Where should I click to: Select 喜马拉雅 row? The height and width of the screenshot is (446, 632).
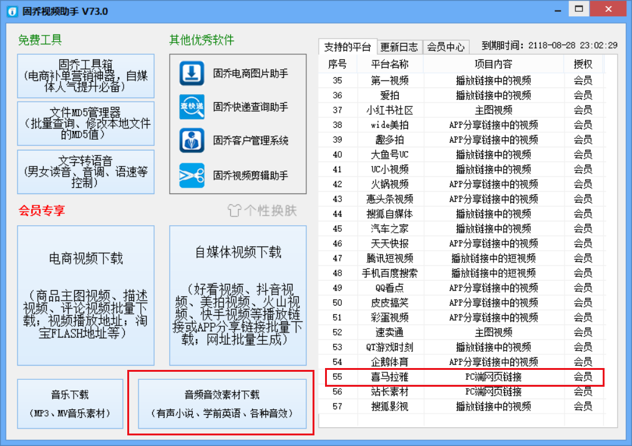coord(462,377)
